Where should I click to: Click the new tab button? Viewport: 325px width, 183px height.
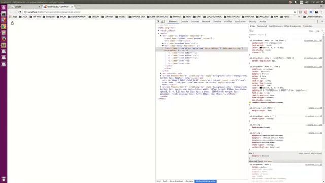pyautogui.click(x=78, y=7)
